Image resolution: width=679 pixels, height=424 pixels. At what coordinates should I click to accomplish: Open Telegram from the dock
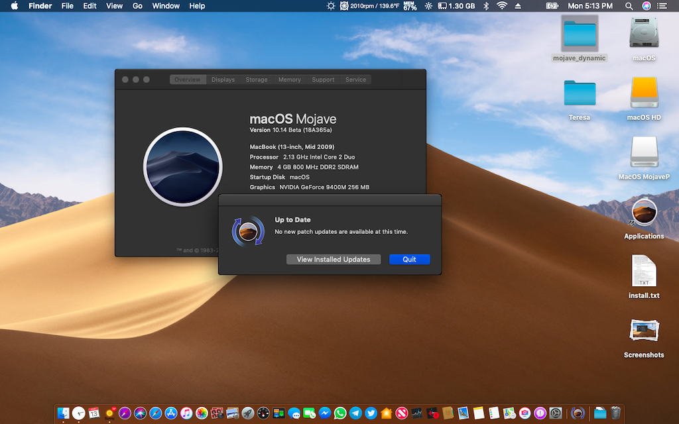click(355, 413)
